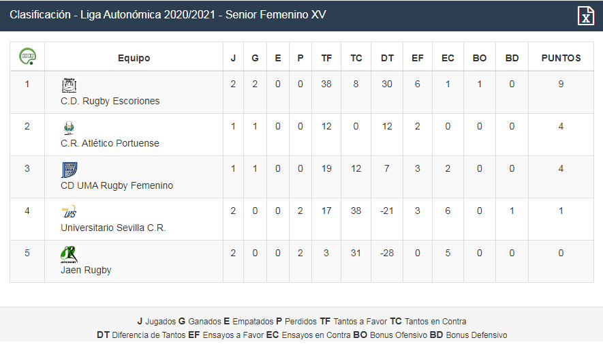Select the CD UMA Rugby Femenino name
The height and width of the screenshot is (353, 603).
(117, 186)
